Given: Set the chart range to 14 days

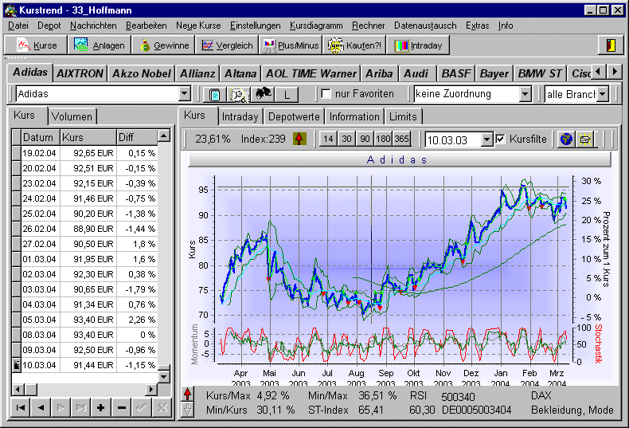Looking at the screenshot, I should 328,139.
